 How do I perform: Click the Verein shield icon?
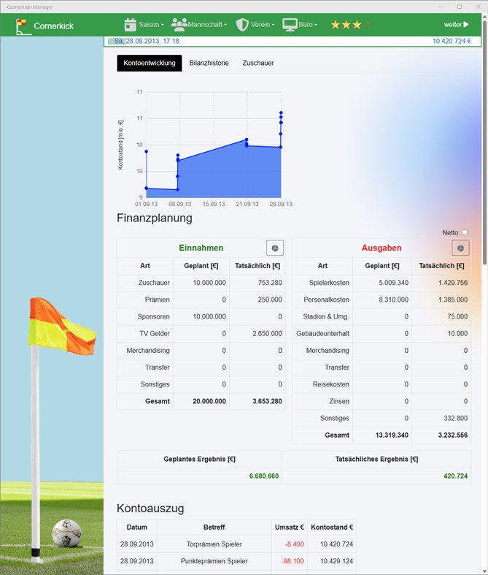click(x=242, y=25)
